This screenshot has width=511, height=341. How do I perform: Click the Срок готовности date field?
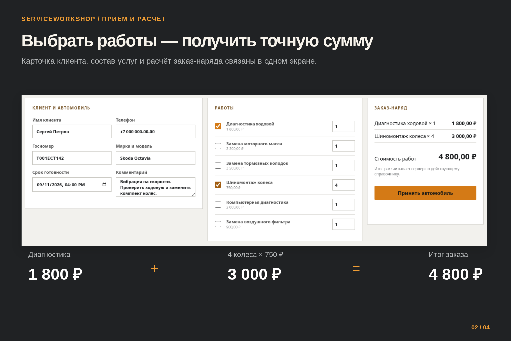(72, 184)
